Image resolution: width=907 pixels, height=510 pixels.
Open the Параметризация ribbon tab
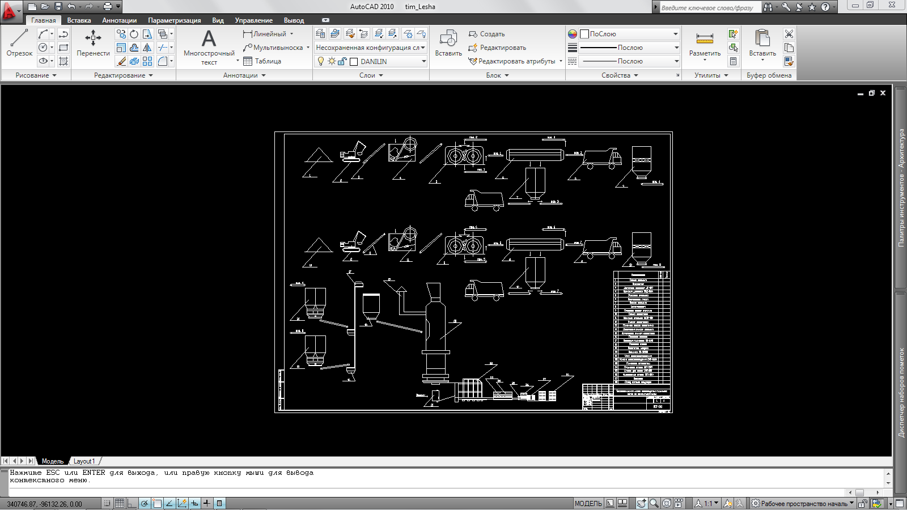(x=175, y=20)
